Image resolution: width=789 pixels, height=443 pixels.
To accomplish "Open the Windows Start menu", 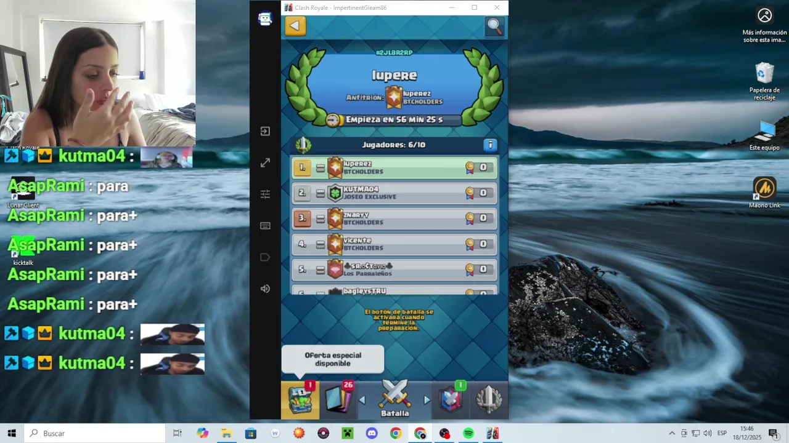I will pyautogui.click(x=12, y=433).
